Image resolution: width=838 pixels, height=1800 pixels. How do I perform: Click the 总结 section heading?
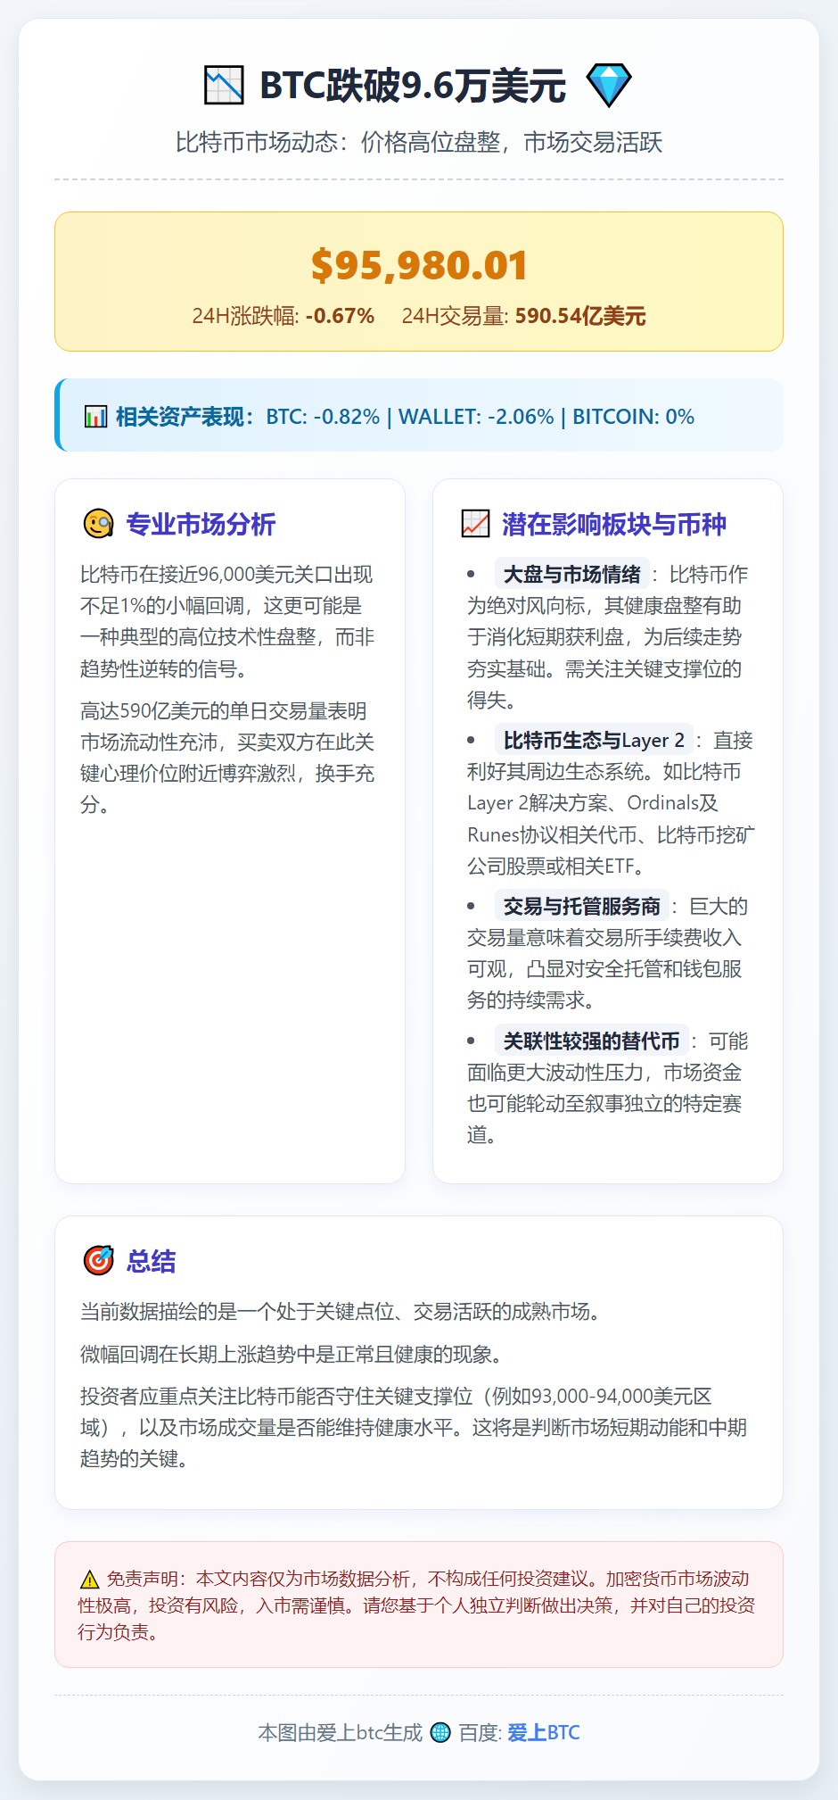click(151, 1260)
